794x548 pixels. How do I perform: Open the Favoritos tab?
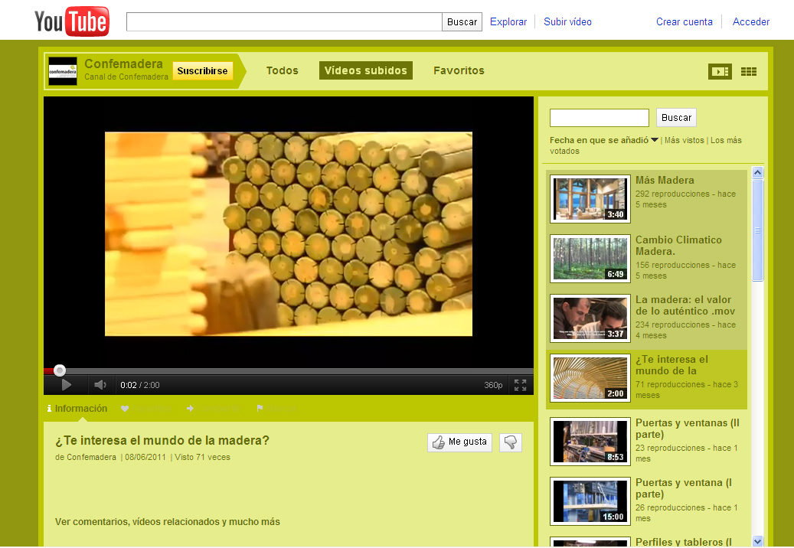click(x=459, y=70)
